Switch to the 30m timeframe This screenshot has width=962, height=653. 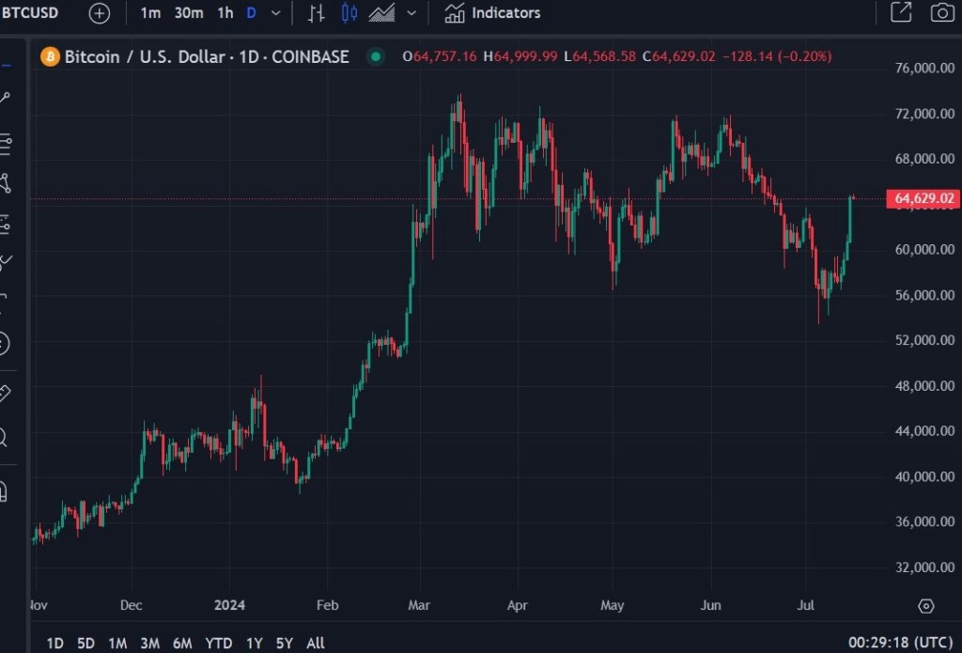tap(189, 13)
